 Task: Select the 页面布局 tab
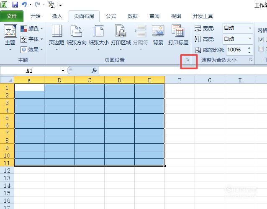click(84, 16)
